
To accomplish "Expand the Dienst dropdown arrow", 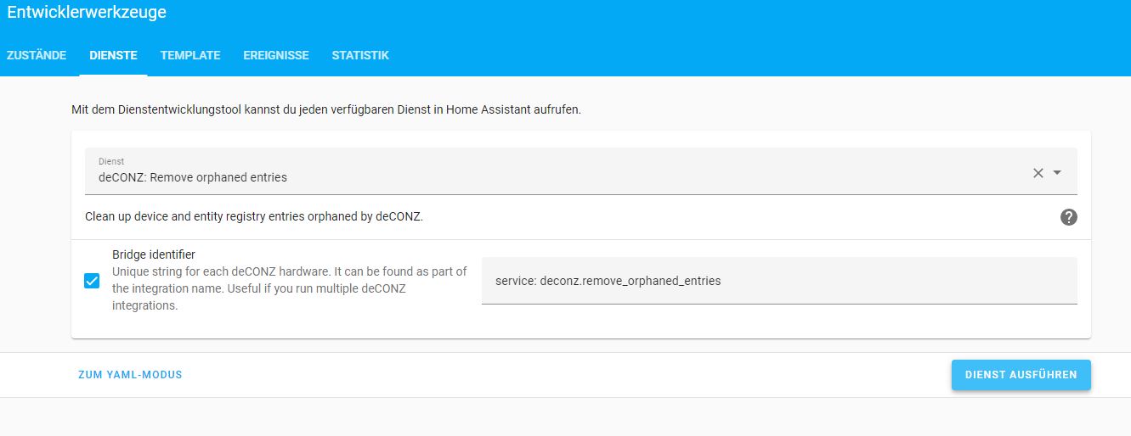I will click(1058, 172).
